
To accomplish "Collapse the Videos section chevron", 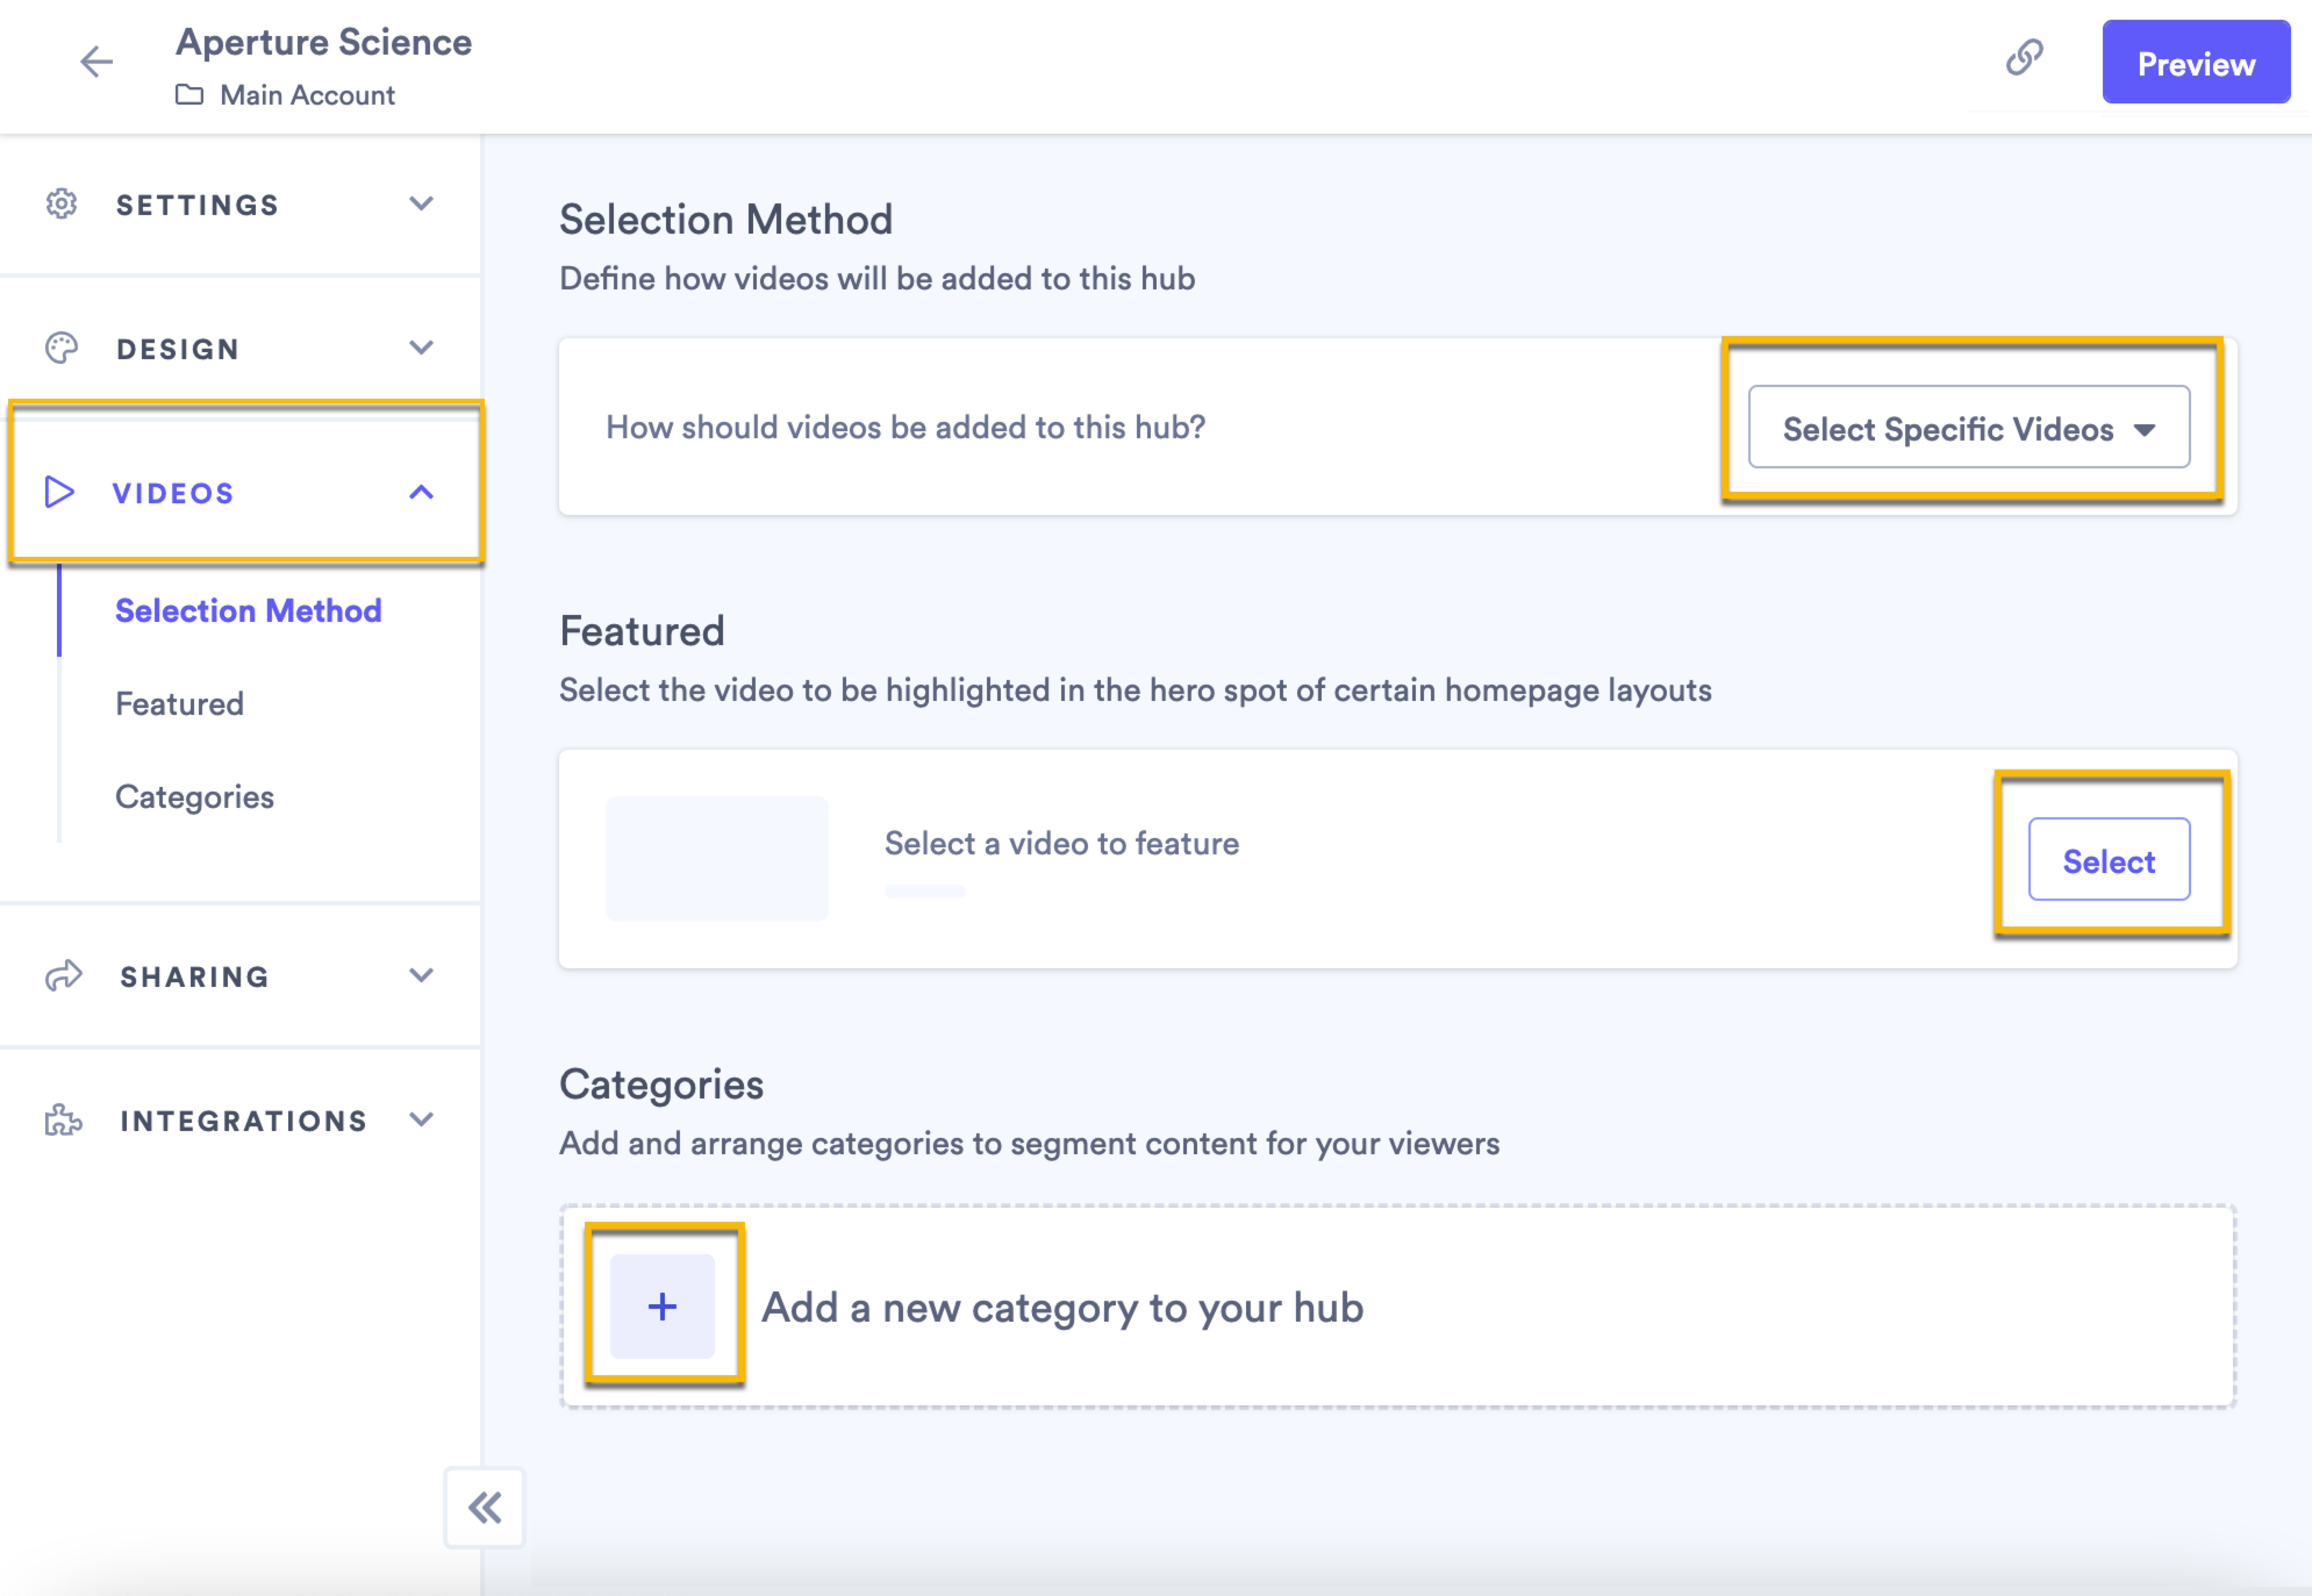I will click(x=420, y=492).
